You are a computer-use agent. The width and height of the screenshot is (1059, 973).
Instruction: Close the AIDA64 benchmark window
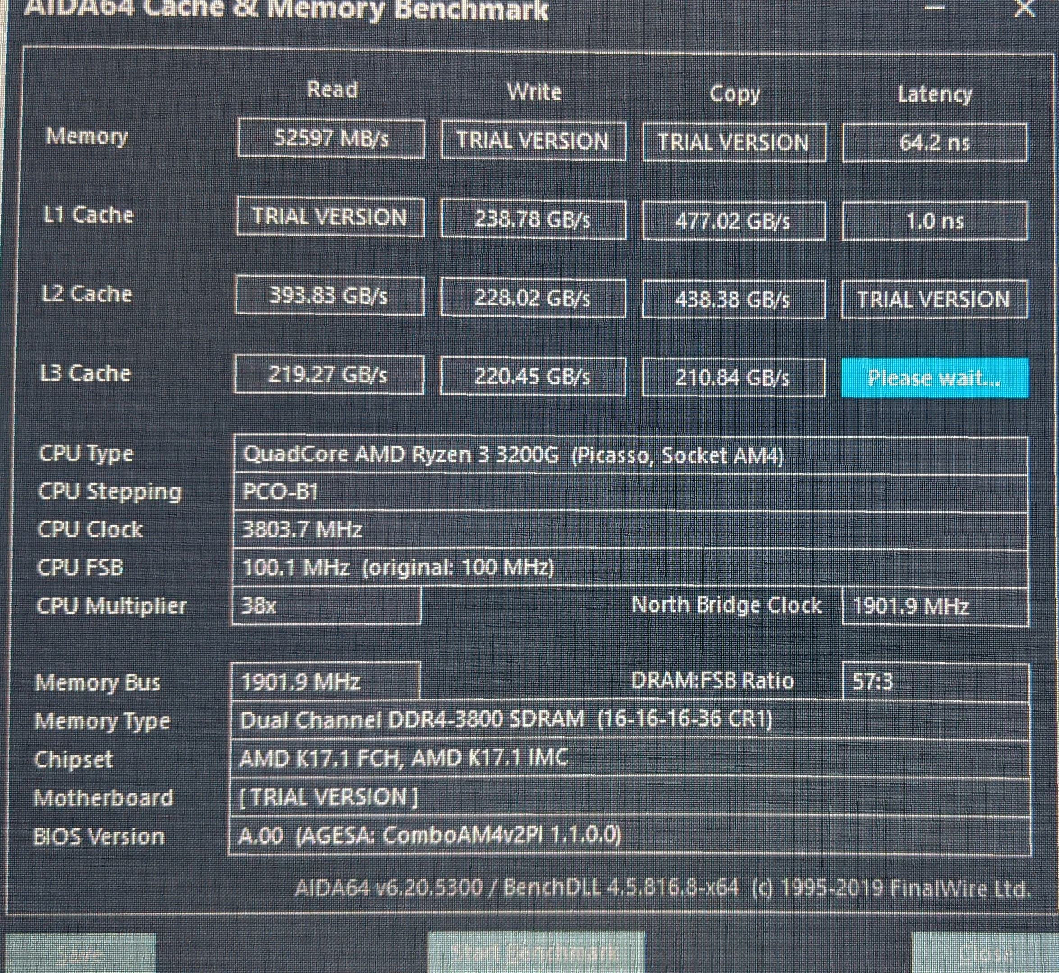[1025, 8]
